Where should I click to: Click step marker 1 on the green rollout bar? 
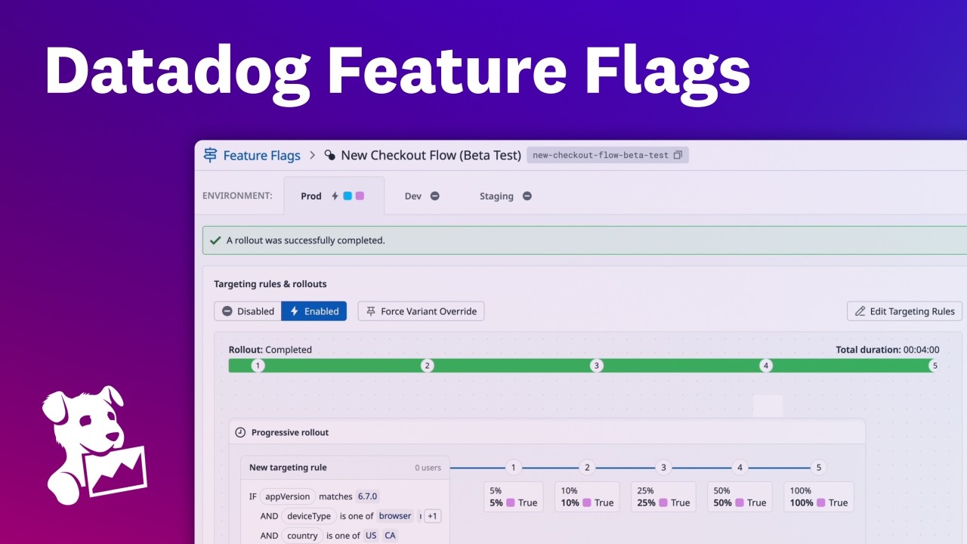(258, 366)
